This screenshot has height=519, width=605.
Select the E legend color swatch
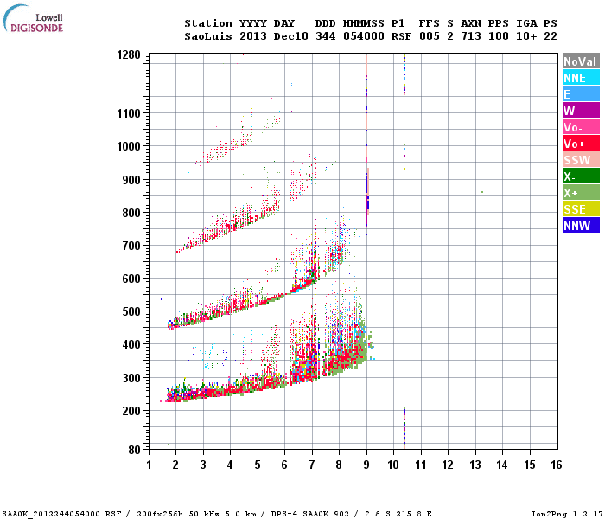(x=581, y=94)
